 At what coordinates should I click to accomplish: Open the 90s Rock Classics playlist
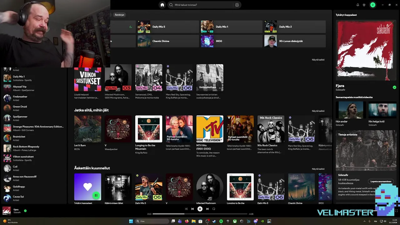[x=271, y=129]
